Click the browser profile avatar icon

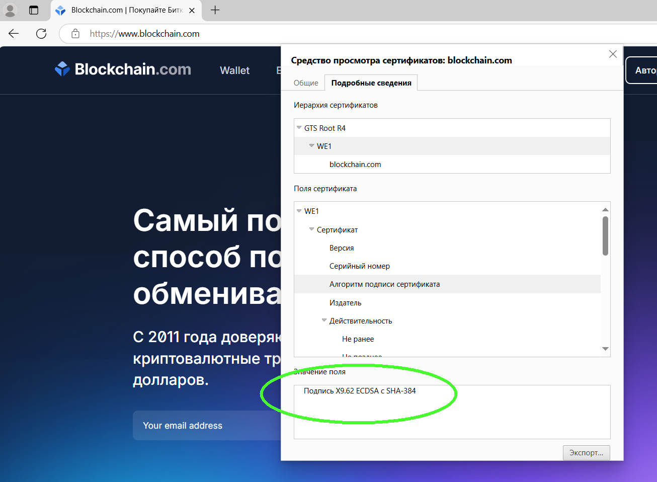pos(10,10)
